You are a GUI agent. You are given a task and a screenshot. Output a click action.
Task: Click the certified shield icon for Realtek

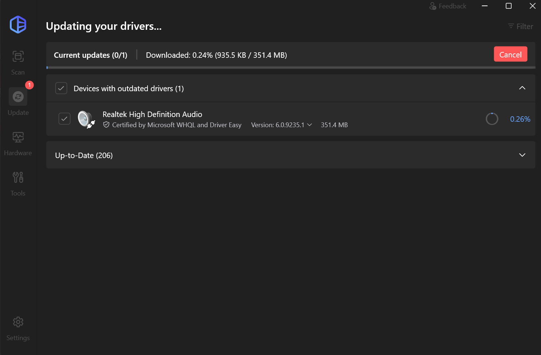tap(106, 125)
